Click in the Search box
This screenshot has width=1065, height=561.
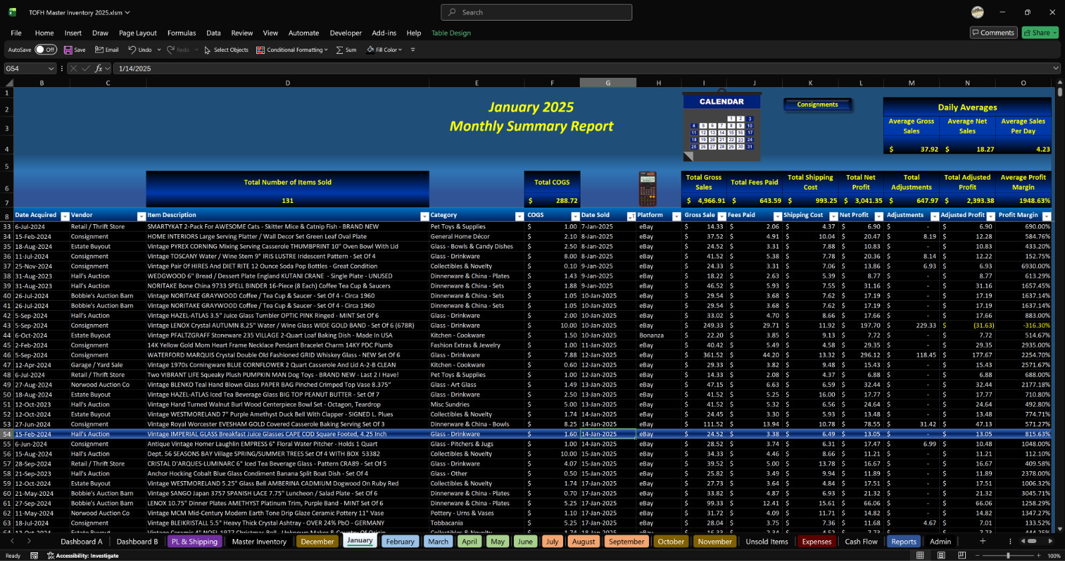pos(536,12)
